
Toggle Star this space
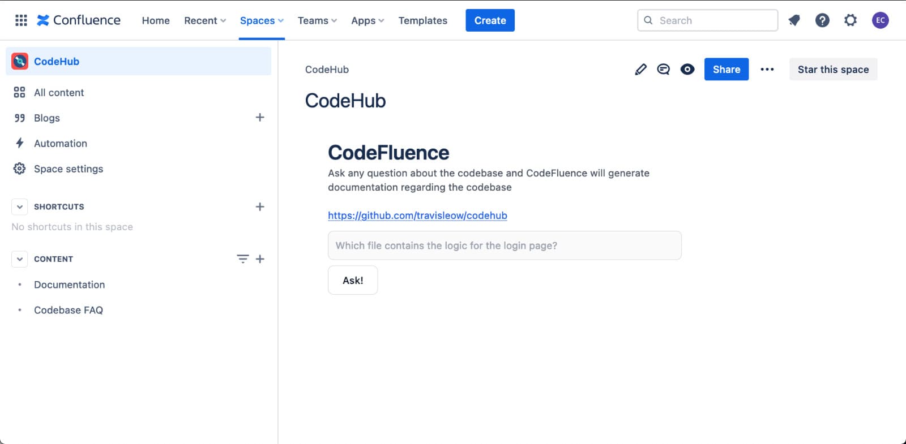click(x=833, y=70)
